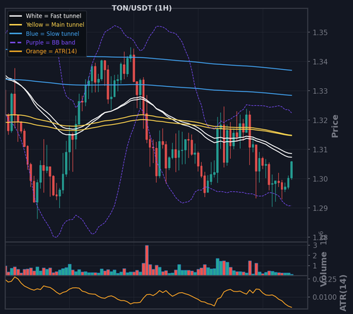This screenshot has width=353, height=314.
Task: Click the last green candle on the right
Action: point(292,170)
